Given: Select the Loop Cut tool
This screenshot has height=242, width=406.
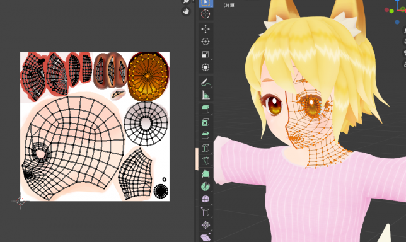Looking at the screenshot, I should coord(206,148).
